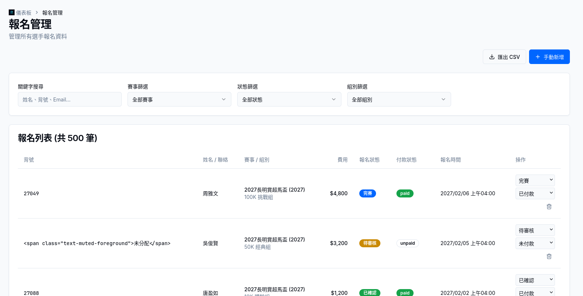Click the $3,200 fee value
This screenshot has width=583, height=296.
pyautogui.click(x=339, y=243)
